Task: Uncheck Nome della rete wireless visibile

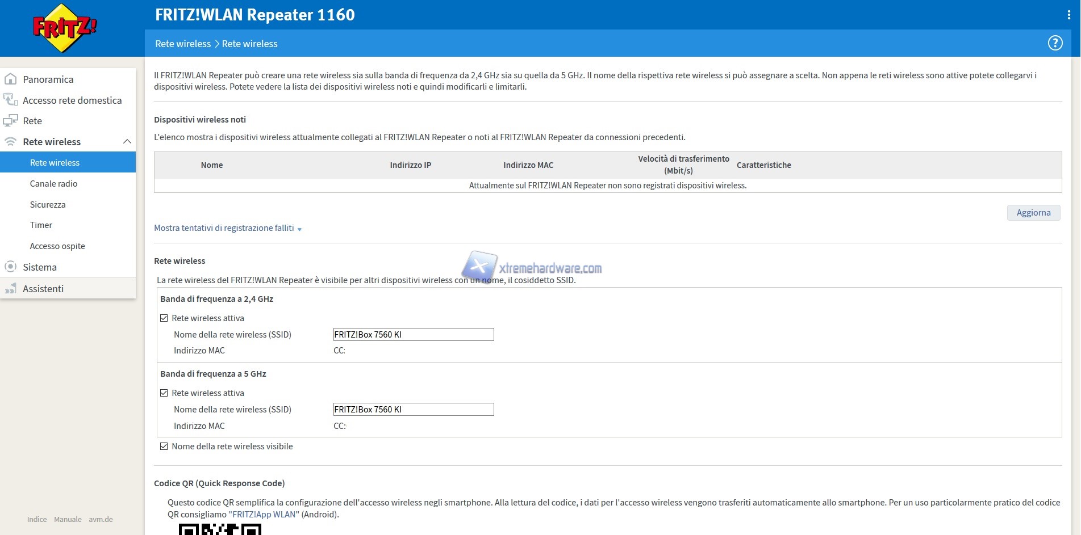Action: 164,446
